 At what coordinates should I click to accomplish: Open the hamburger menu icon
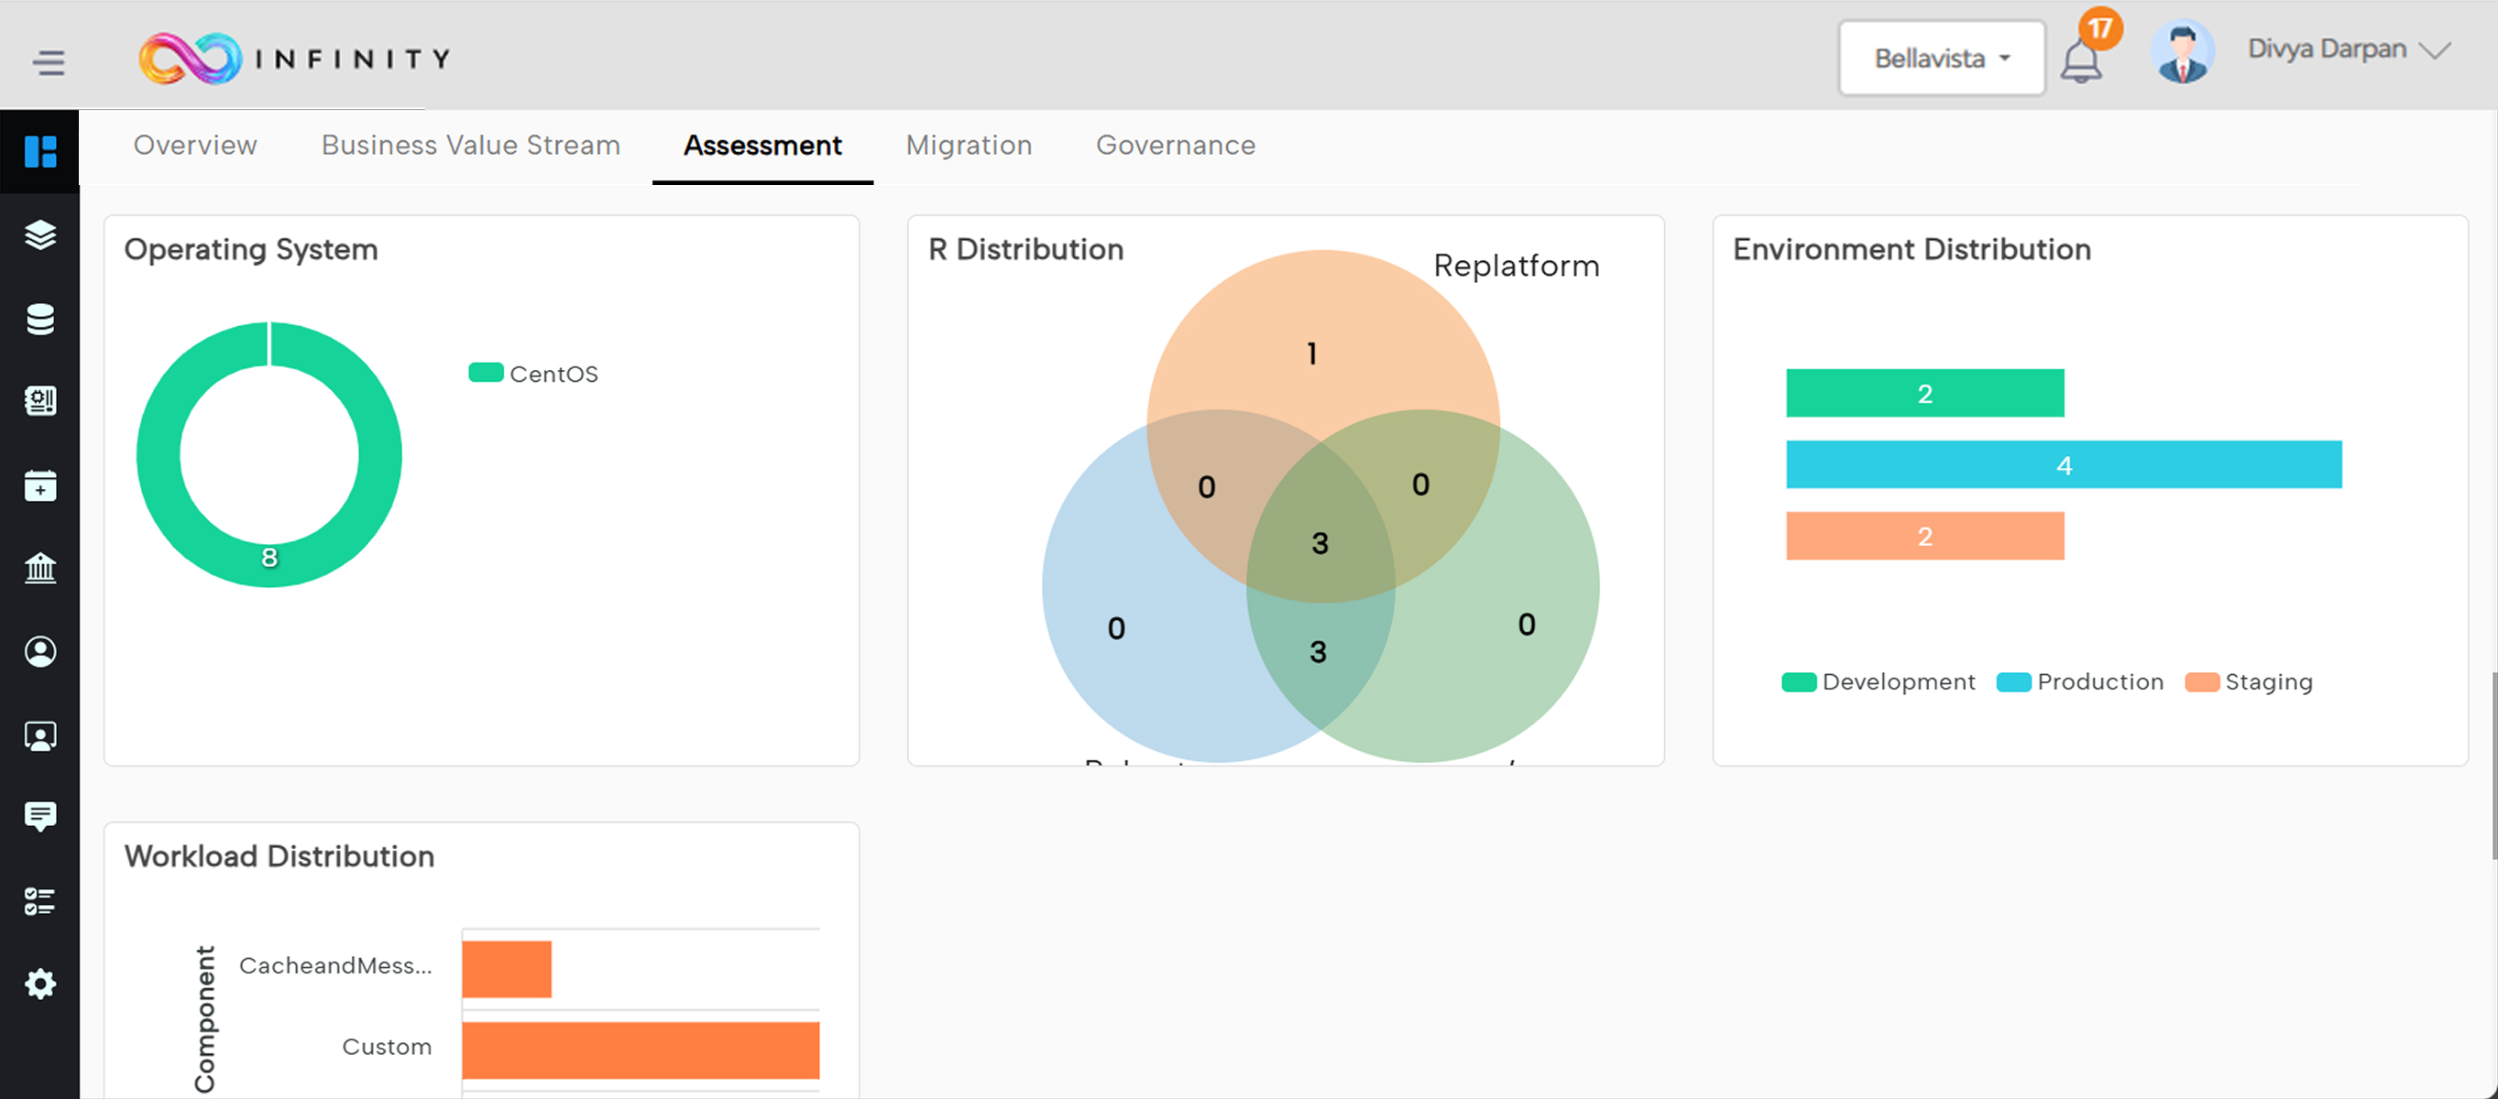coord(48,62)
